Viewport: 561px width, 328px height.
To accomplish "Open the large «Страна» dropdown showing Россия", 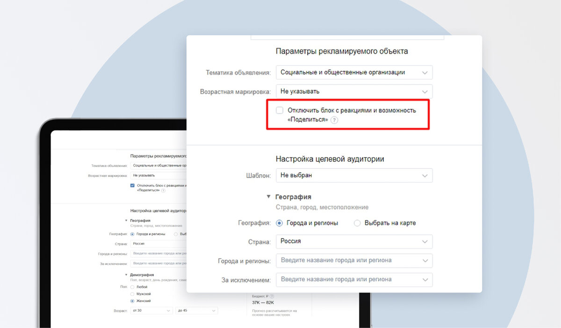I will pyautogui.click(x=354, y=242).
